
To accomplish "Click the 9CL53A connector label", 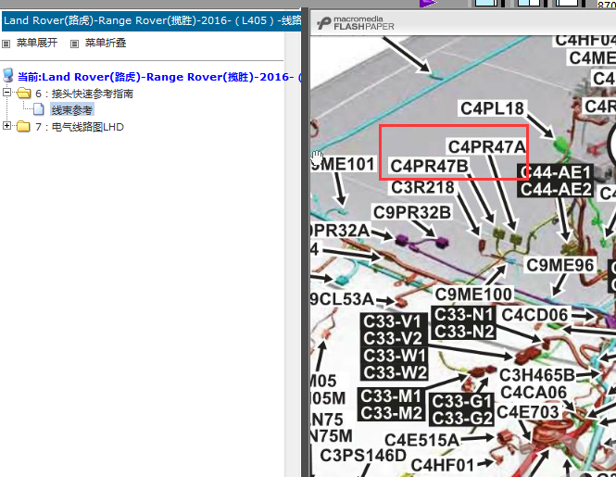I will click(342, 299).
